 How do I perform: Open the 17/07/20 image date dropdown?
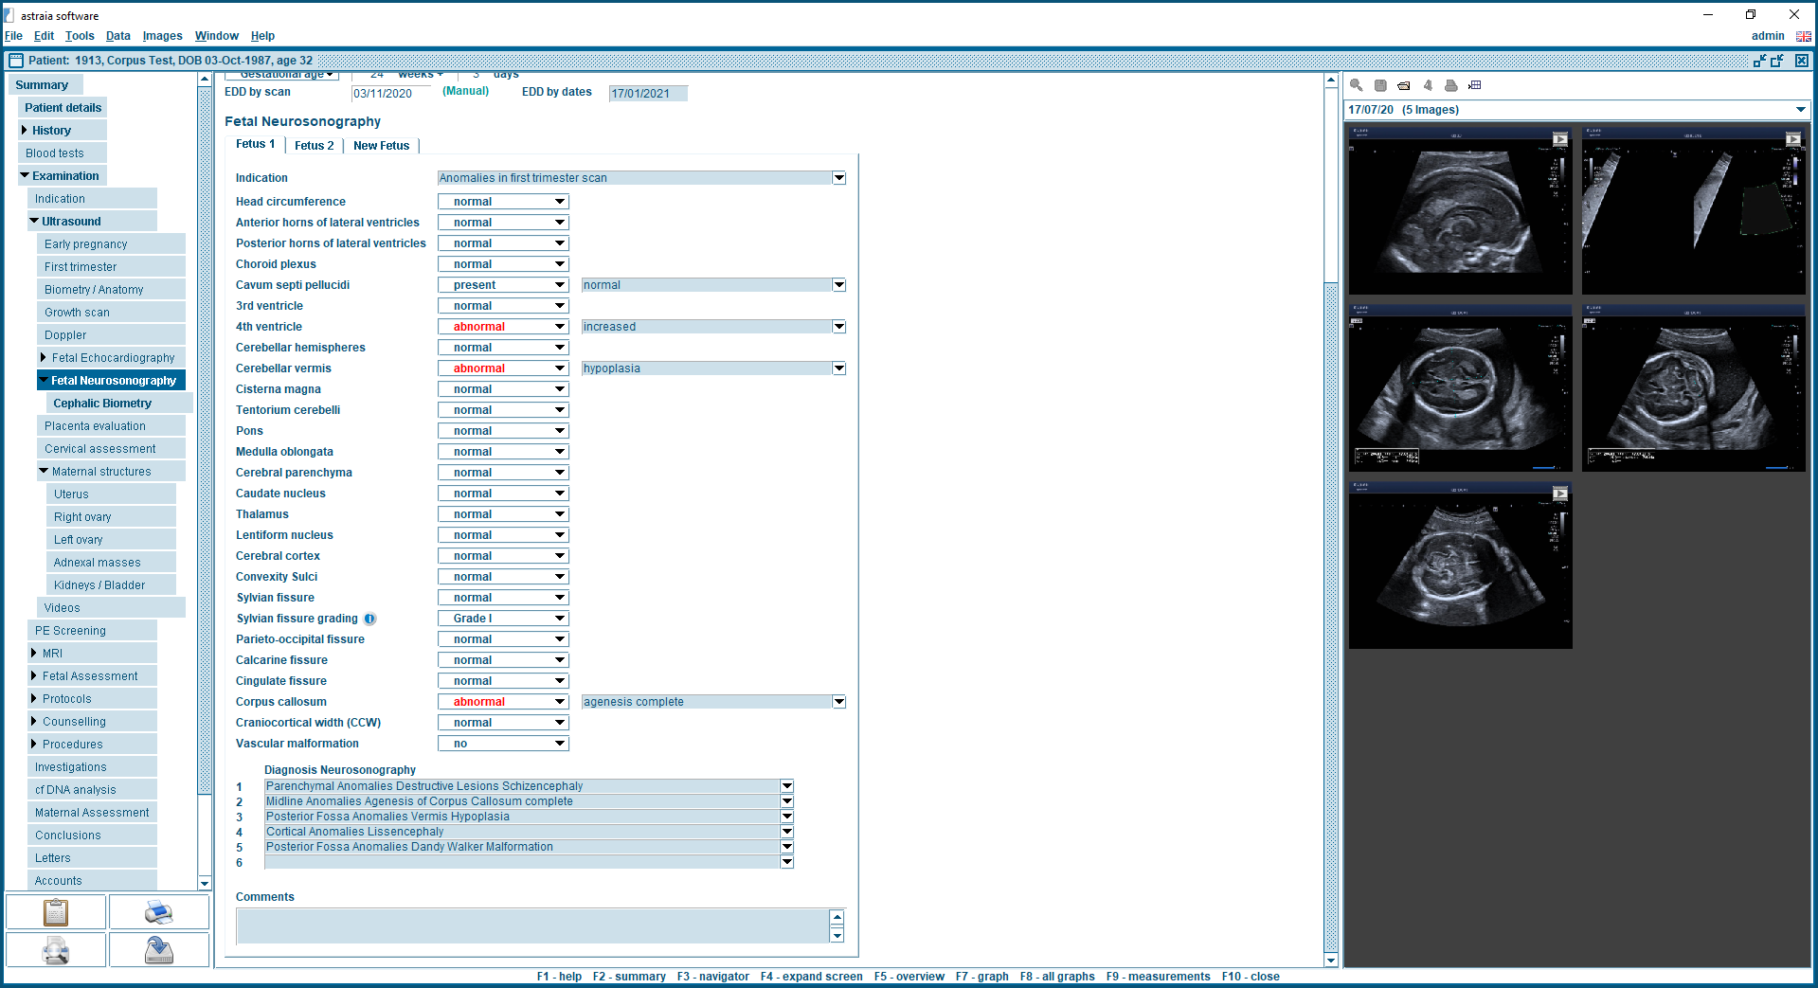(x=1800, y=110)
